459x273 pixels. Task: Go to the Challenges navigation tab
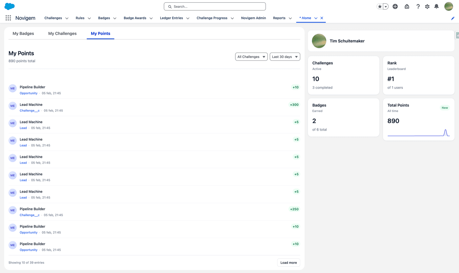click(x=53, y=18)
